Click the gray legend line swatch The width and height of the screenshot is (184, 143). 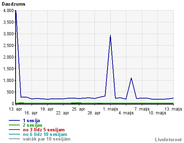point(14,139)
